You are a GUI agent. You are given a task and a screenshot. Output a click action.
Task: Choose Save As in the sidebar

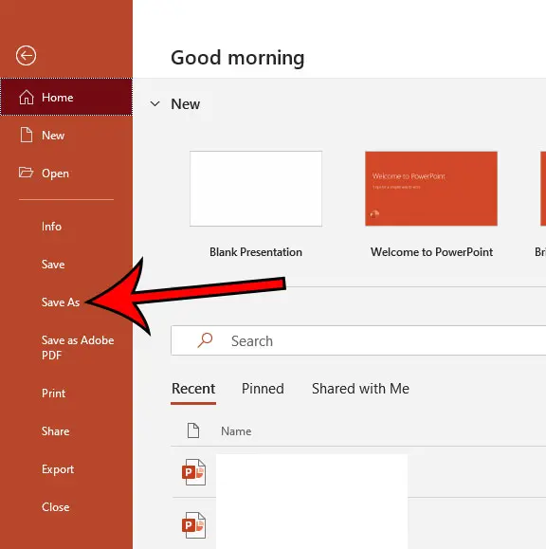coord(61,302)
